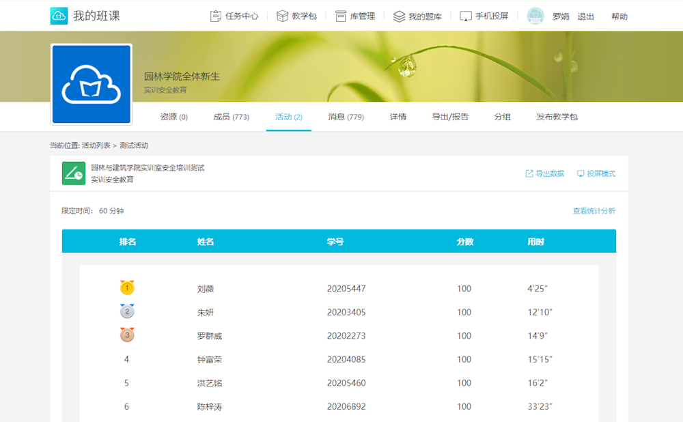Click the 投屏模式 monitor icon
The image size is (683, 422).
pyautogui.click(x=581, y=173)
